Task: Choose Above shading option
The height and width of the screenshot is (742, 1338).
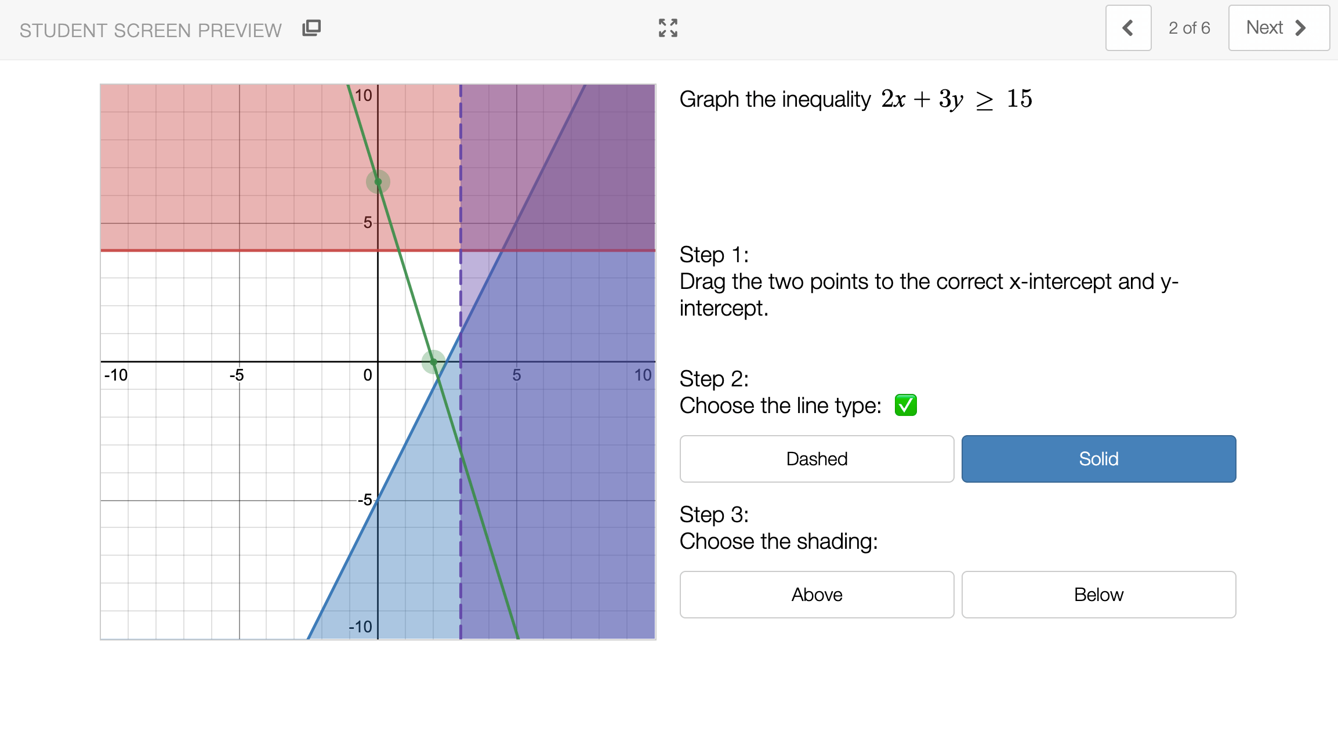Action: click(x=817, y=595)
